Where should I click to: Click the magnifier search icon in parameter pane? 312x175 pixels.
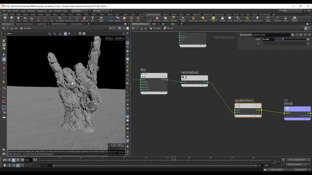301,35
